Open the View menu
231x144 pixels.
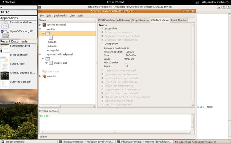pyautogui.click(x=72, y=15)
